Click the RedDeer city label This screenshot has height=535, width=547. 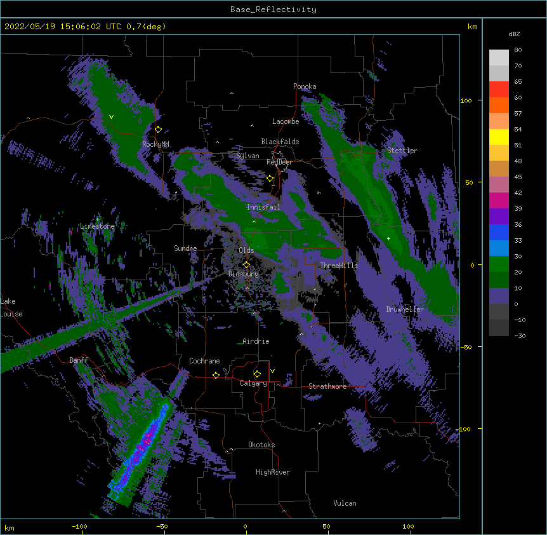[x=279, y=162]
